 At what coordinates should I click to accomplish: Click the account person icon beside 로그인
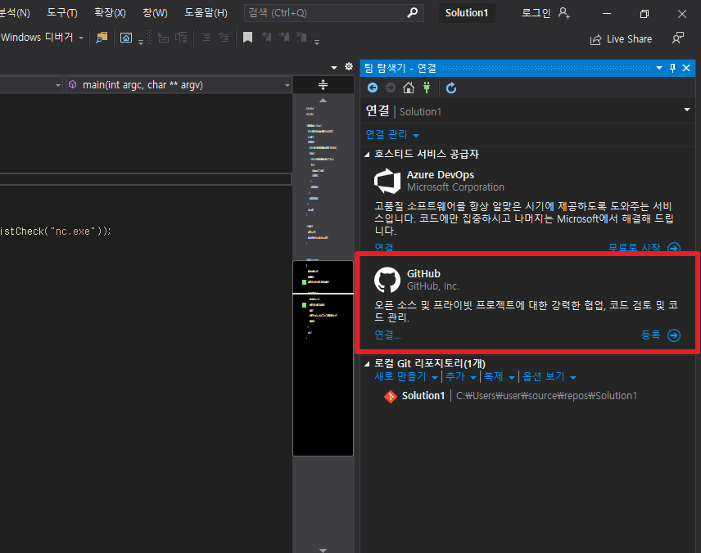[564, 13]
